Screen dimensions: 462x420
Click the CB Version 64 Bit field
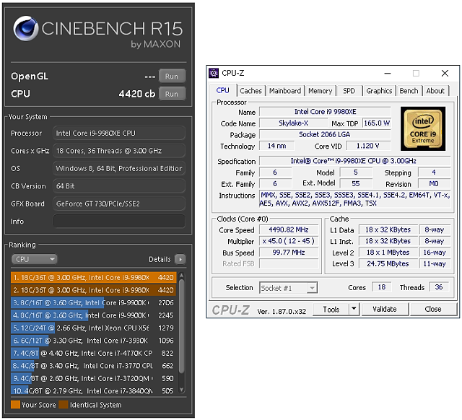(x=119, y=186)
